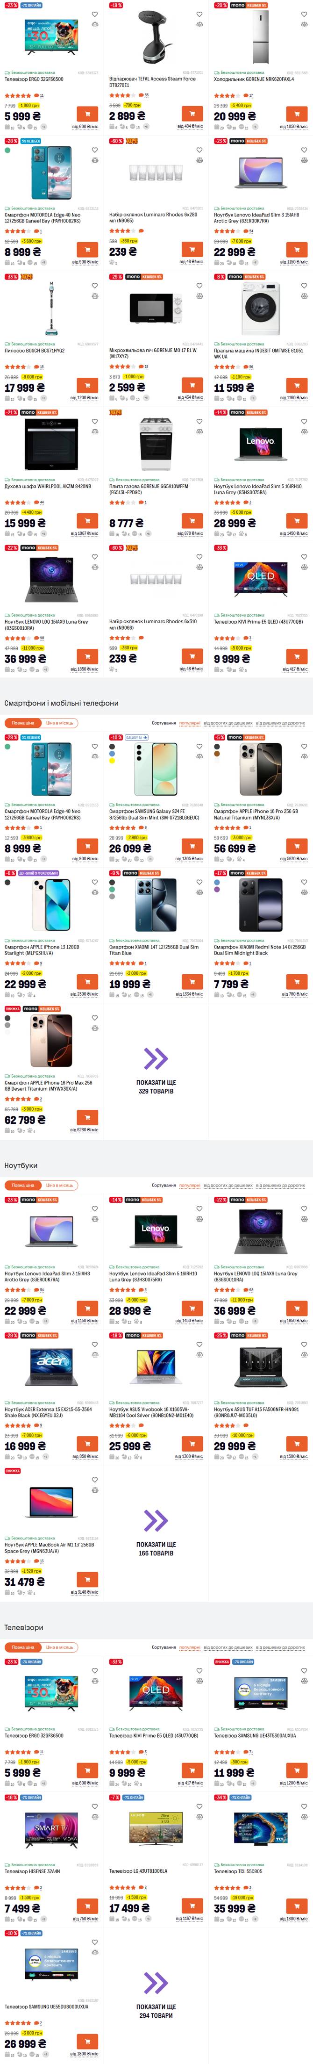
Task: Switch laptops section to Ціна в місяць
Action: 59,1185
